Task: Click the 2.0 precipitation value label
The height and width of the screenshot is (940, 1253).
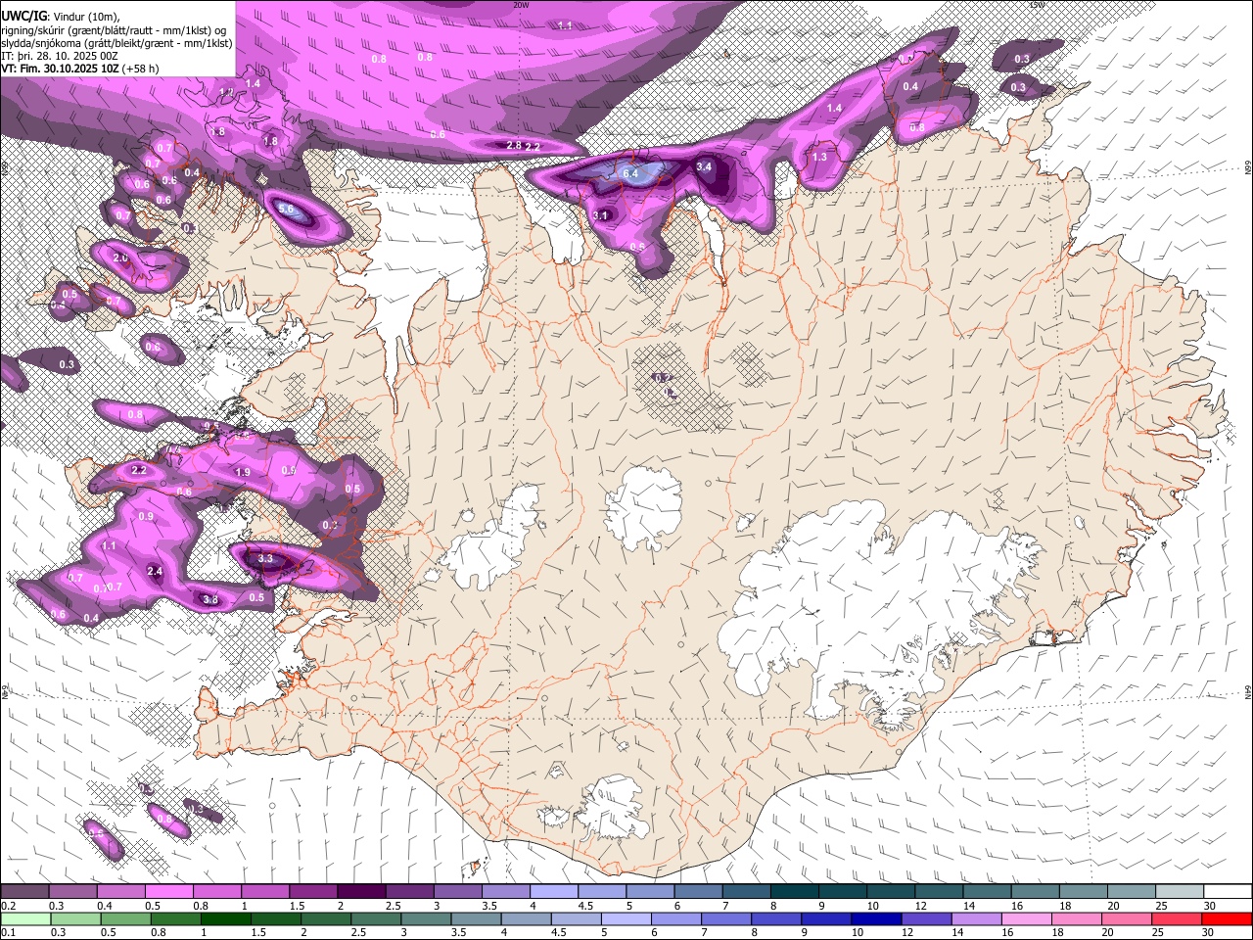Action: (120, 258)
